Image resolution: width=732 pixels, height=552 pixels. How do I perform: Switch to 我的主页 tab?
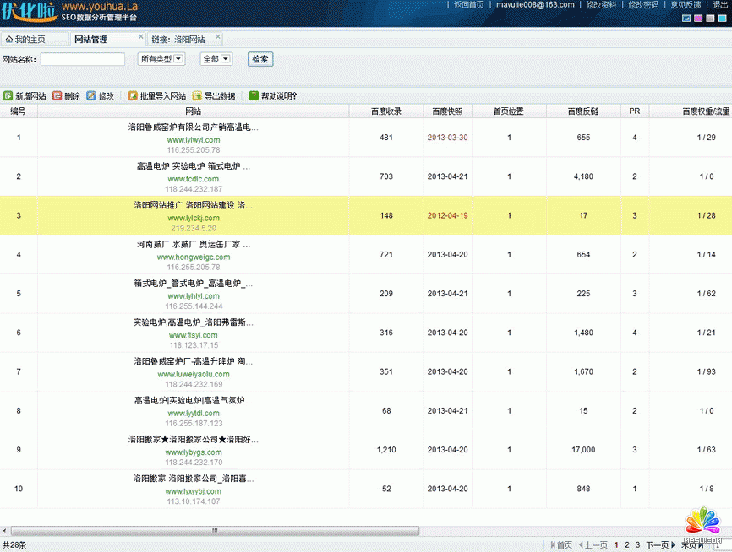coord(25,39)
